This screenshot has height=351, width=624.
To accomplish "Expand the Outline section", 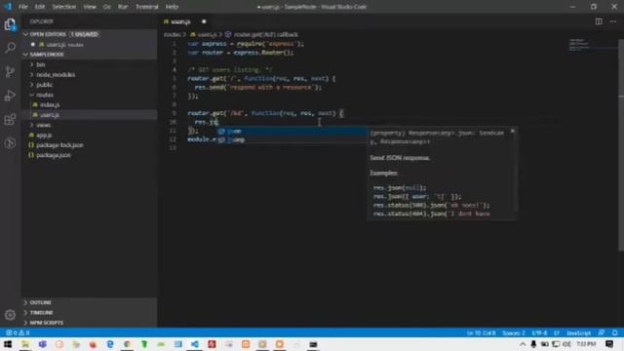I will point(89,302).
